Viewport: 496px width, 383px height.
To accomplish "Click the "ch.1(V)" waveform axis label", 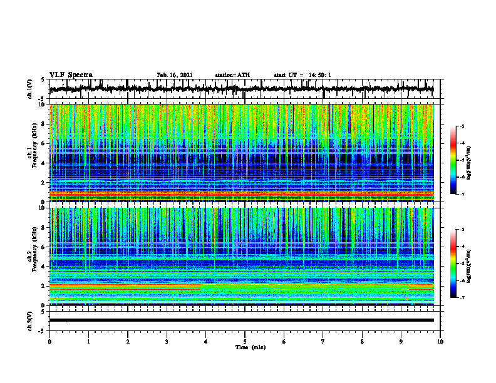I will 30,89.
